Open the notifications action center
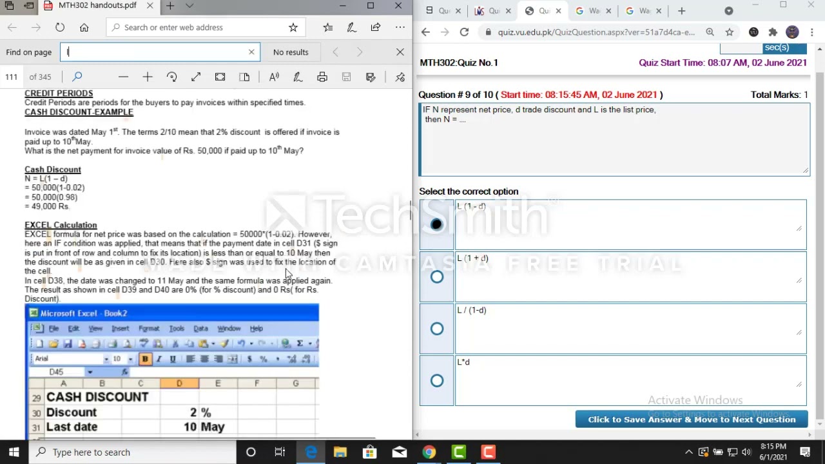Viewport: 825px width, 464px height. pos(805,452)
